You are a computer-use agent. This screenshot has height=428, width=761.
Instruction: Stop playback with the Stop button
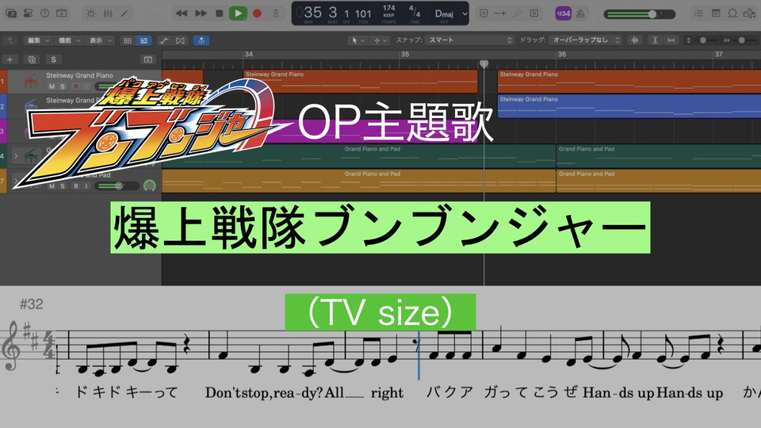pos(219,13)
